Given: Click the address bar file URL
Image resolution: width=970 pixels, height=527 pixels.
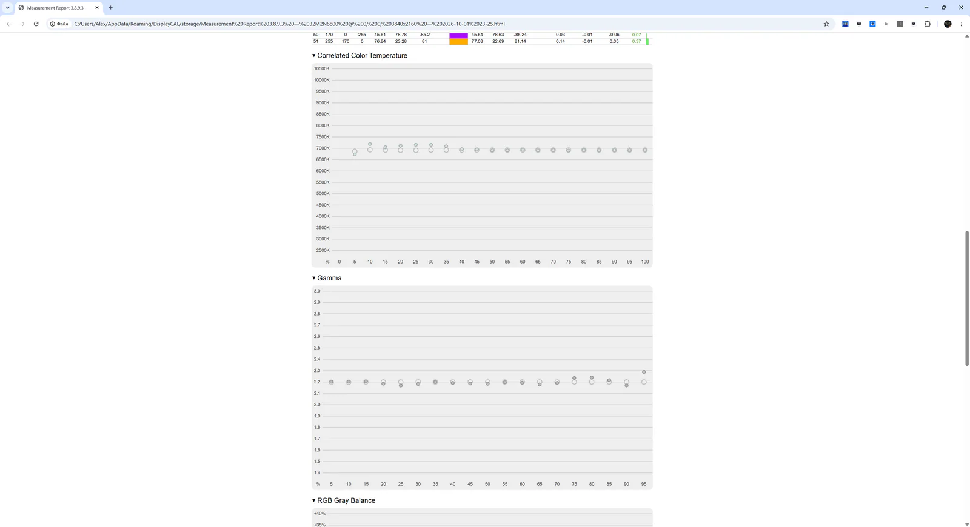Looking at the screenshot, I should coord(289,24).
